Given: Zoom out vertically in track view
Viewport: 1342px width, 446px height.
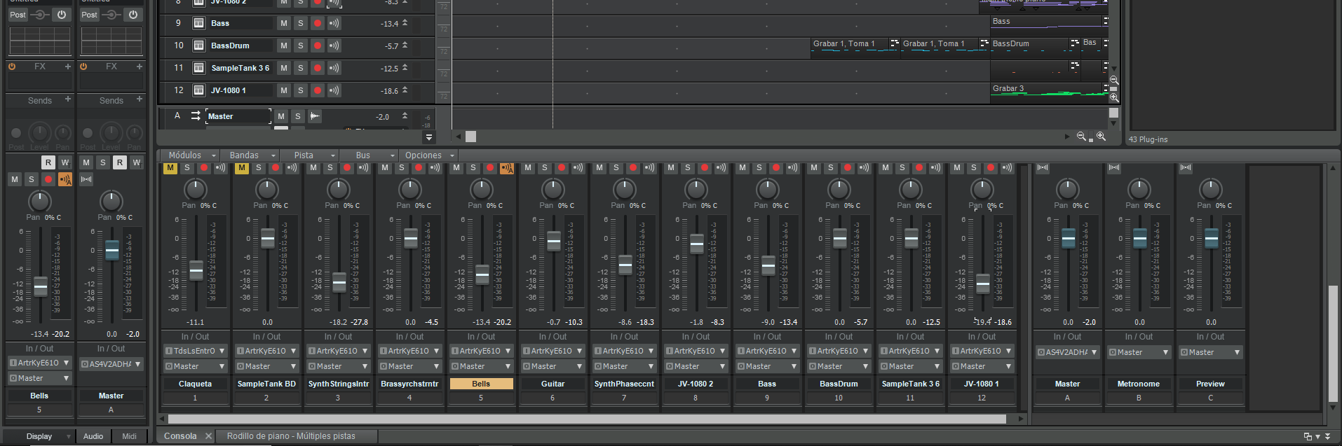Looking at the screenshot, I should tap(1113, 80).
